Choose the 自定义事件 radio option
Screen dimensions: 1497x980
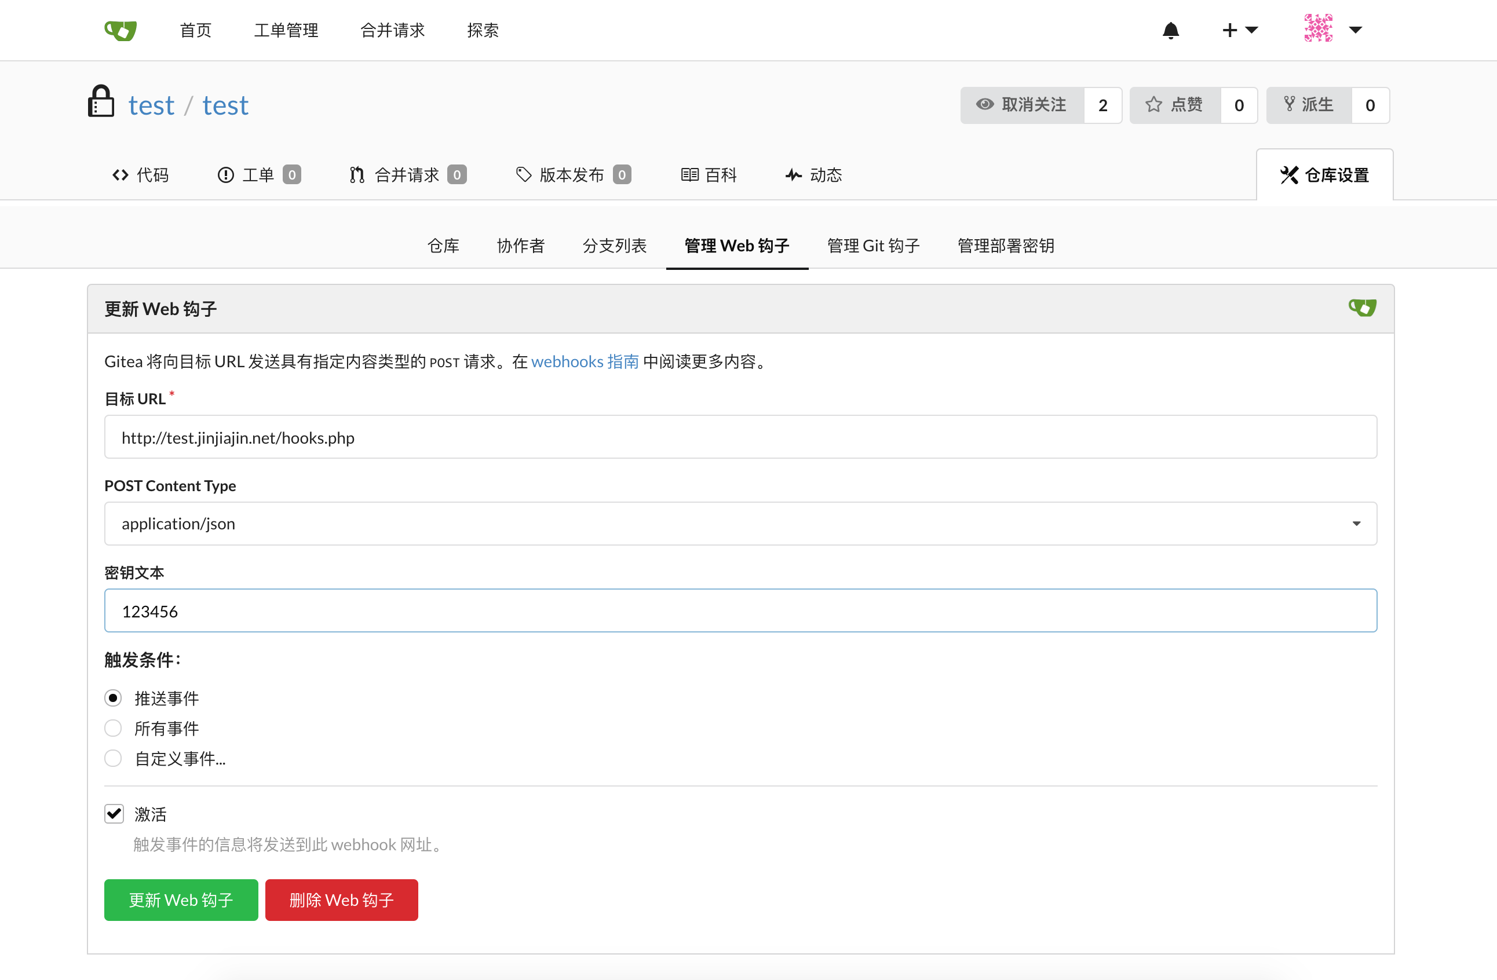point(113,758)
